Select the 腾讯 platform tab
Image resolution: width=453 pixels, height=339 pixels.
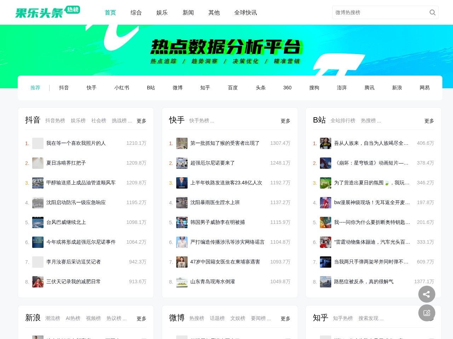click(x=369, y=88)
